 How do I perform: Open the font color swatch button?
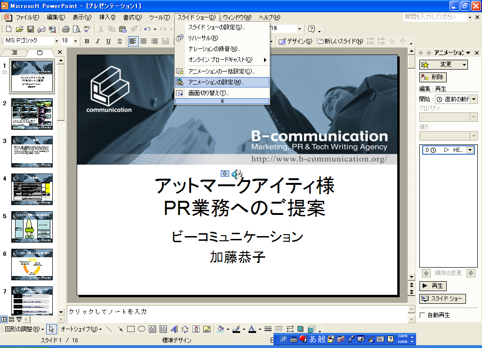tap(252, 329)
